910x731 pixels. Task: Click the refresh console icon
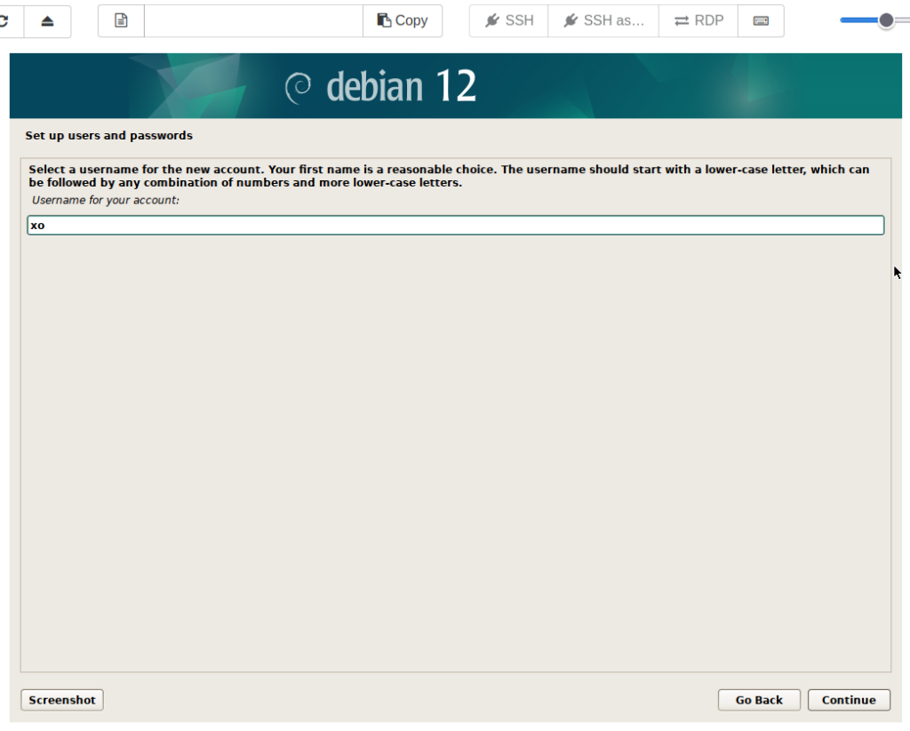[5, 21]
